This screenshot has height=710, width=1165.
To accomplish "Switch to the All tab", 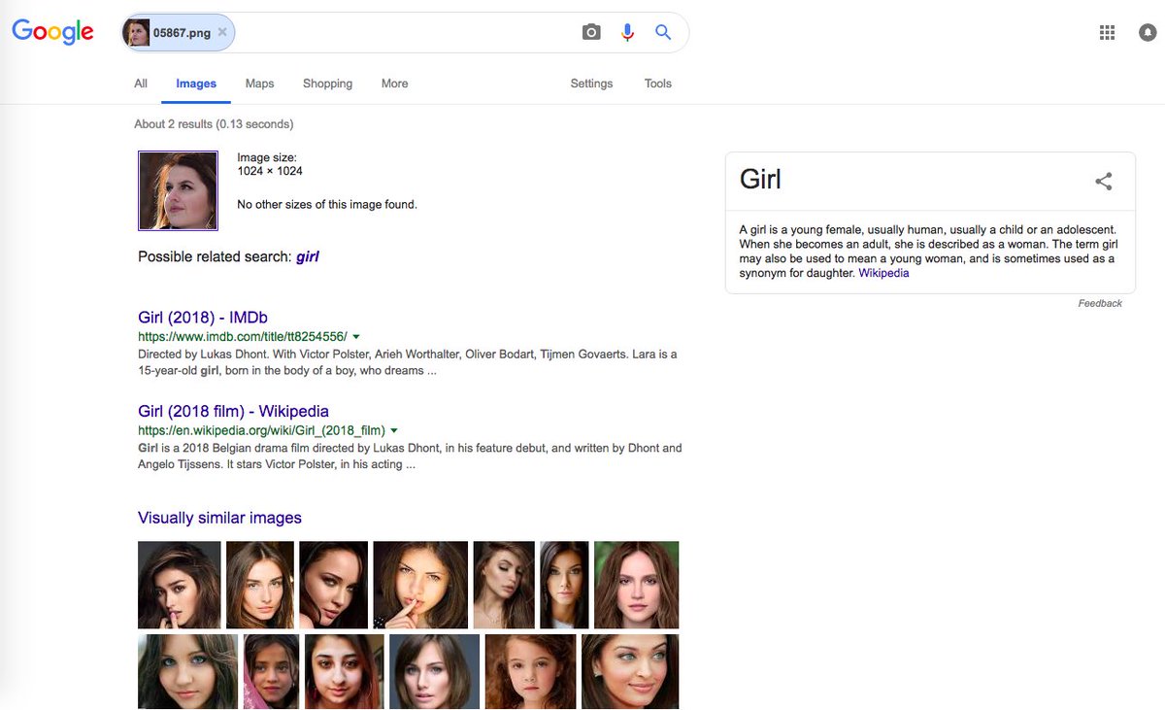I will [141, 84].
